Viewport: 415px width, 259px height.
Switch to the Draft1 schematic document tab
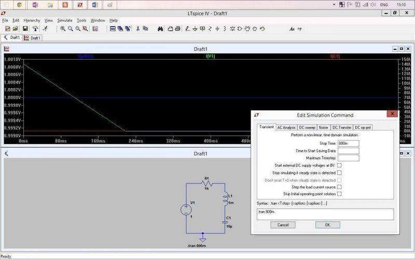(12, 37)
